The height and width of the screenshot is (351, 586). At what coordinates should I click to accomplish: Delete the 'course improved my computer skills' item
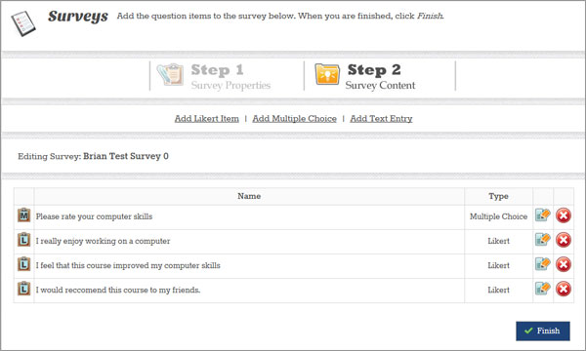(x=564, y=264)
